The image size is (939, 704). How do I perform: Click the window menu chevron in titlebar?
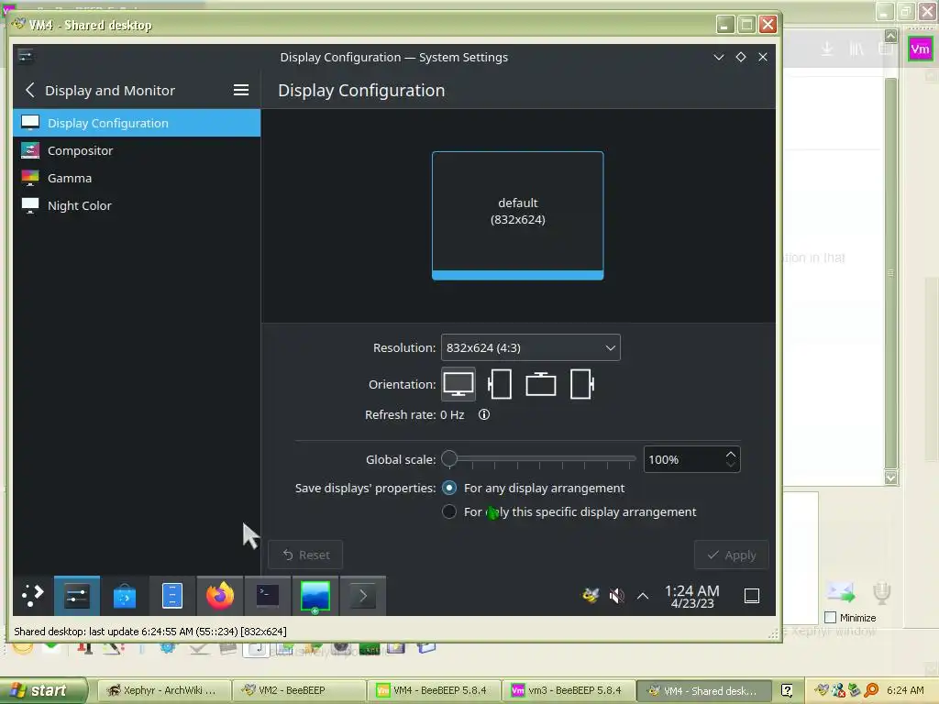click(x=719, y=57)
